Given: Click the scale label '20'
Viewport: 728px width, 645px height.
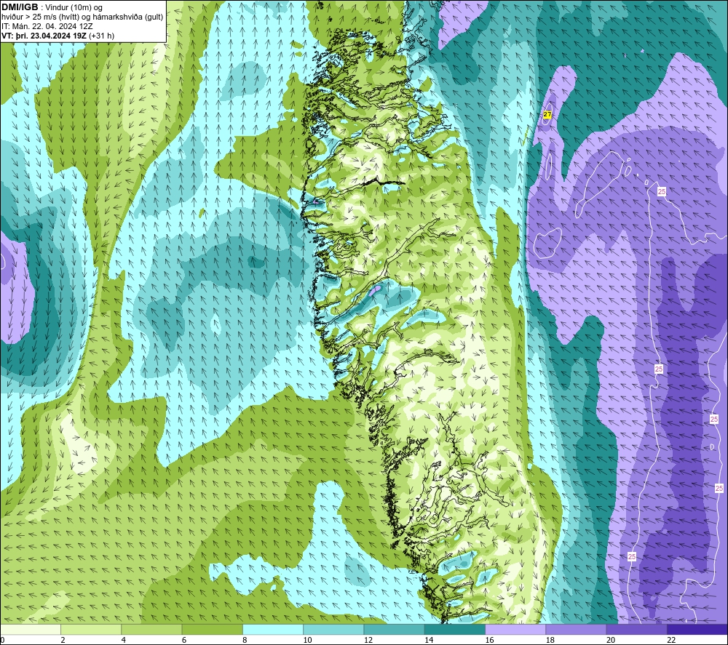Looking at the screenshot, I should pyautogui.click(x=611, y=641).
